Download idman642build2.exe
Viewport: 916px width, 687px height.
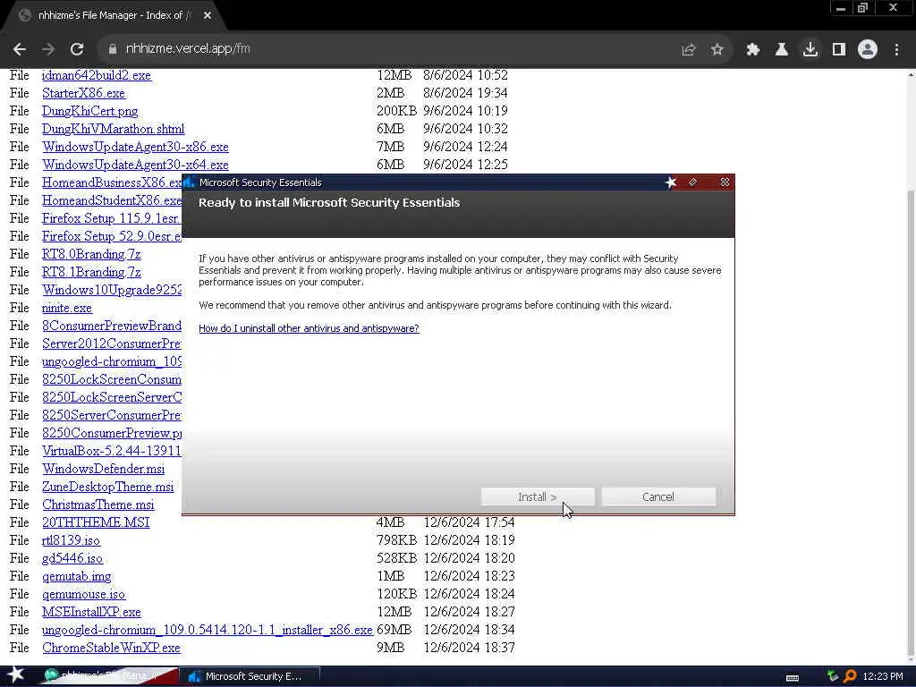point(97,75)
